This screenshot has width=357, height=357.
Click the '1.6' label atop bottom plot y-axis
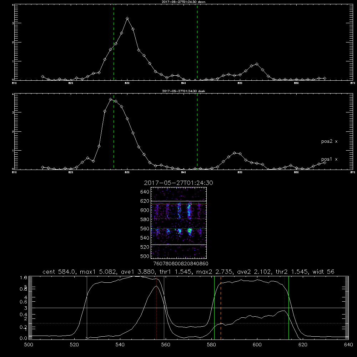(x=24, y=277)
